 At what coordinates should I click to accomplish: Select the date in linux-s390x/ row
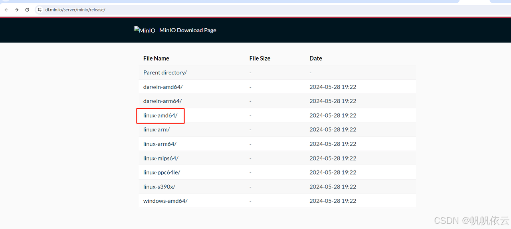coord(333,187)
